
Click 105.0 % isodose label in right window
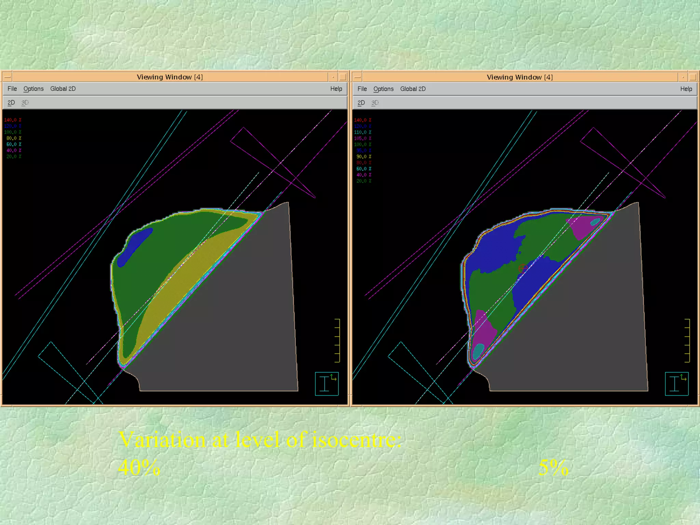pos(363,138)
